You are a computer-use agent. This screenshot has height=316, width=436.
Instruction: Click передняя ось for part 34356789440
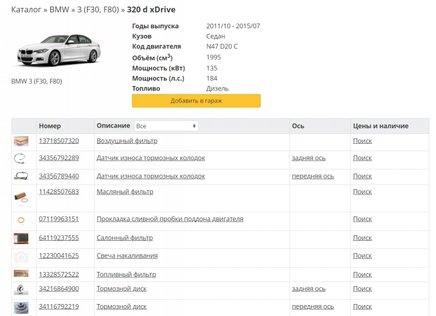(x=313, y=176)
